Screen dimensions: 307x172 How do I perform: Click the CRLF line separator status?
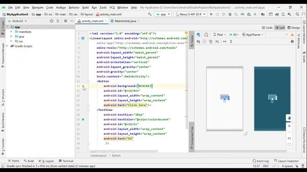tap(265, 166)
